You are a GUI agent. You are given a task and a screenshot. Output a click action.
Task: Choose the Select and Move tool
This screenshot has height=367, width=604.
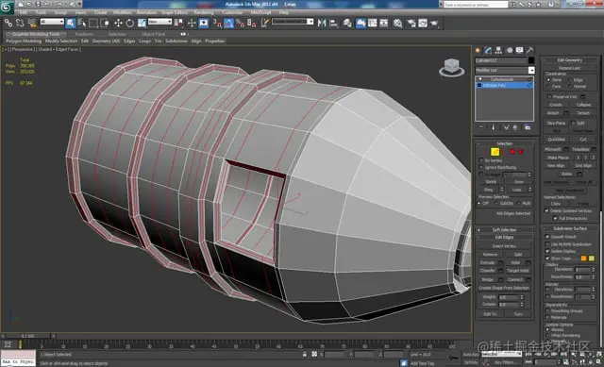coord(118,23)
